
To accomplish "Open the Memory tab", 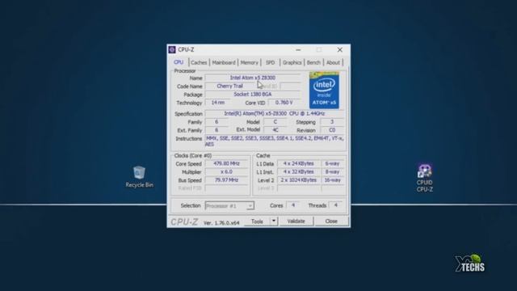I will pyautogui.click(x=249, y=62).
